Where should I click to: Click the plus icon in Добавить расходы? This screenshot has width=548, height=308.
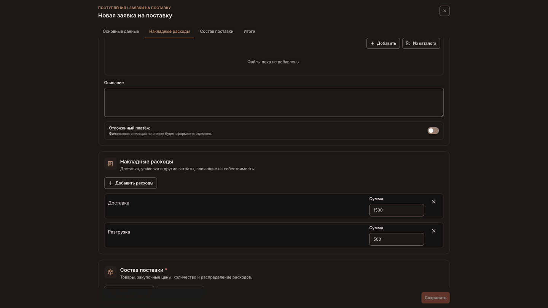coord(111,183)
